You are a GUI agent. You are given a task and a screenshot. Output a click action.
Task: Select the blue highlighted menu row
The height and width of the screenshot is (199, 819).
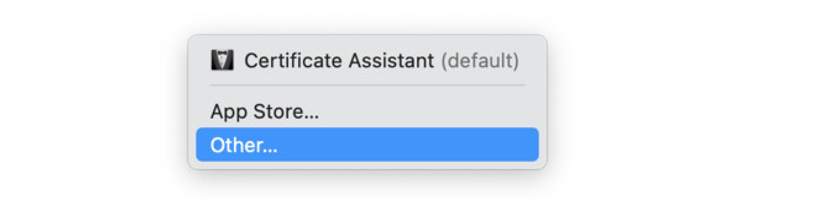[x=367, y=145]
